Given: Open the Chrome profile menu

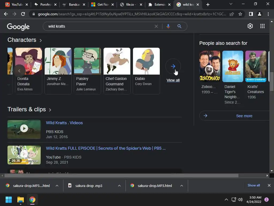Looking at the screenshot, I should [260, 14].
